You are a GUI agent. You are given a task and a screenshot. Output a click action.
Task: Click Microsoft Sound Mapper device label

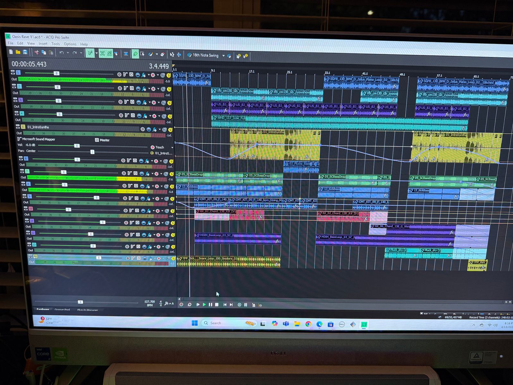coord(38,139)
